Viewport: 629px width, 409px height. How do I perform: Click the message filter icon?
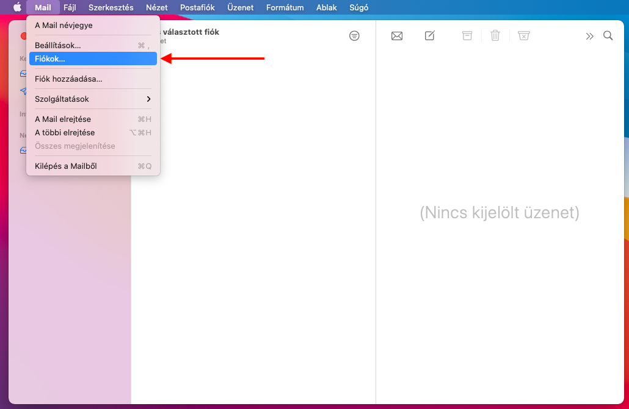pyautogui.click(x=354, y=36)
